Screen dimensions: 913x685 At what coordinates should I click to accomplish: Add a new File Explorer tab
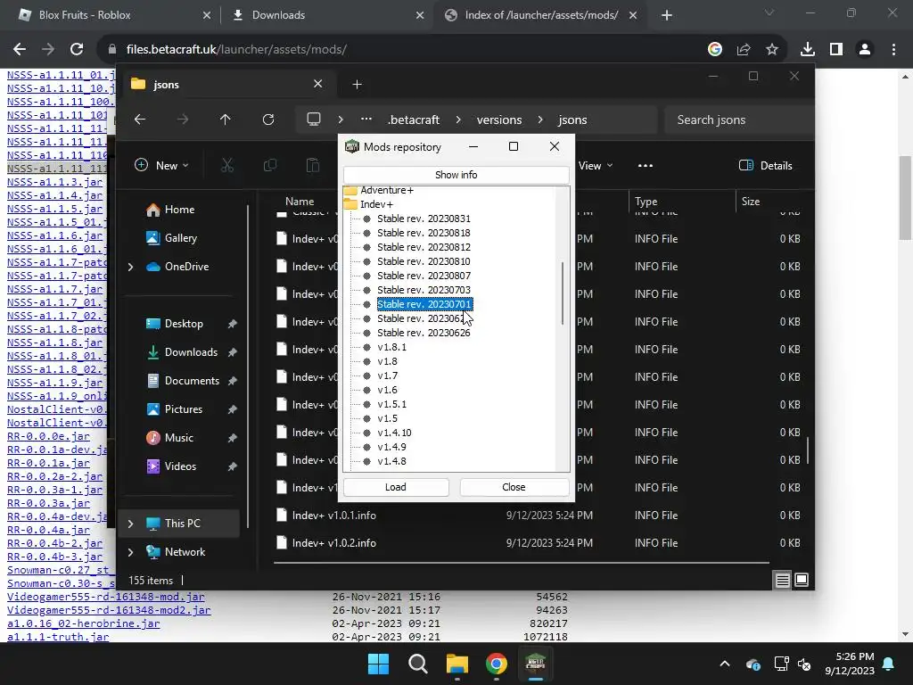point(357,85)
